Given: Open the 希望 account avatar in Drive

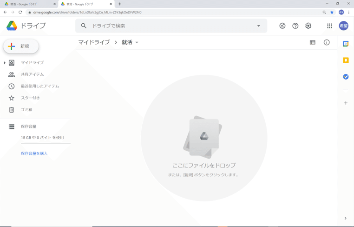Looking at the screenshot, I should pyautogui.click(x=343, y=26).
